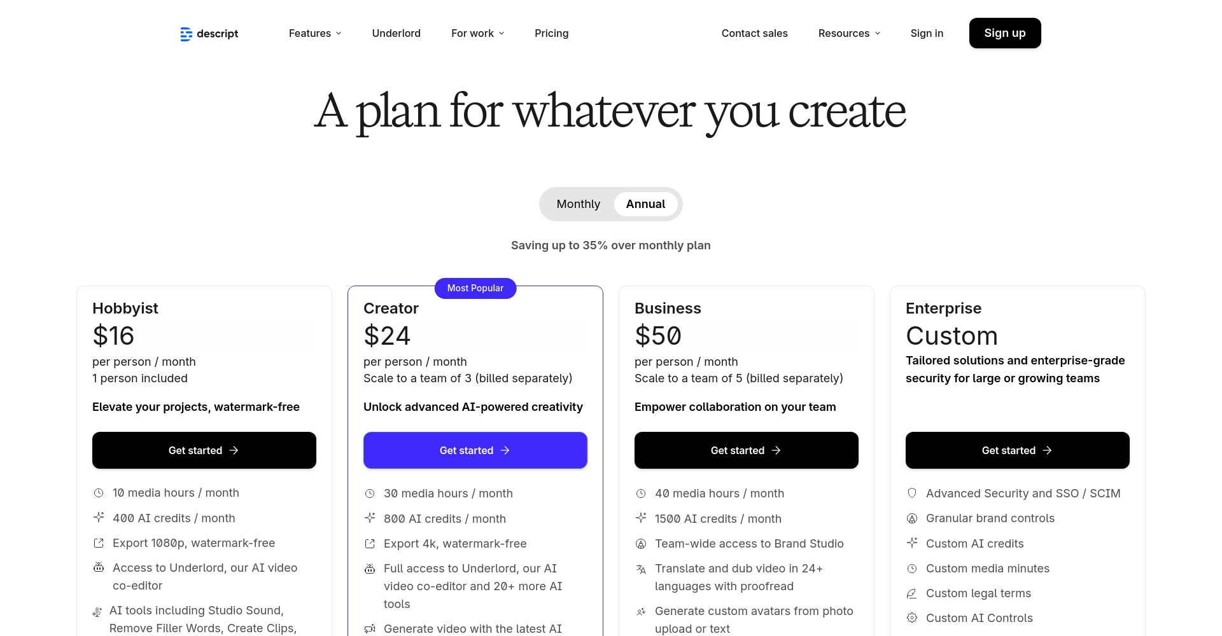1222x636 pixels.
Task: Go to the Pricing page
Action: point(551,33)
